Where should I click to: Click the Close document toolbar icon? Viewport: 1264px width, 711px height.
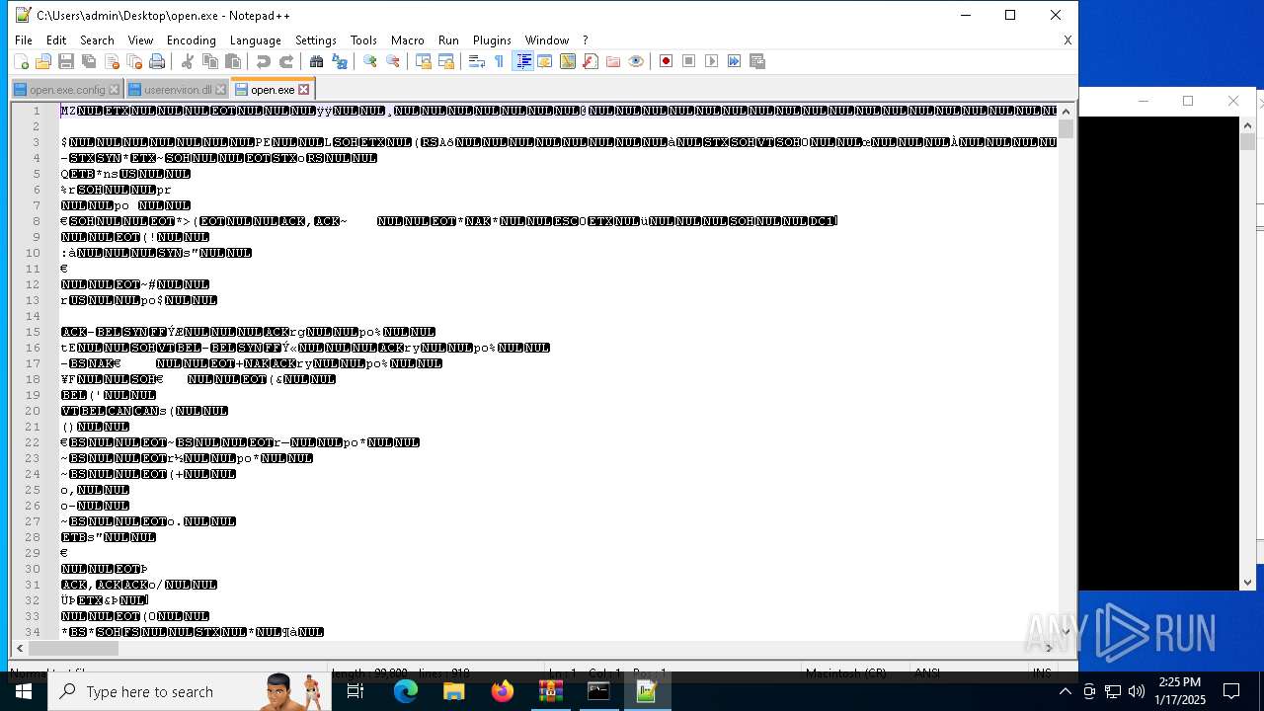pos(112,61)
